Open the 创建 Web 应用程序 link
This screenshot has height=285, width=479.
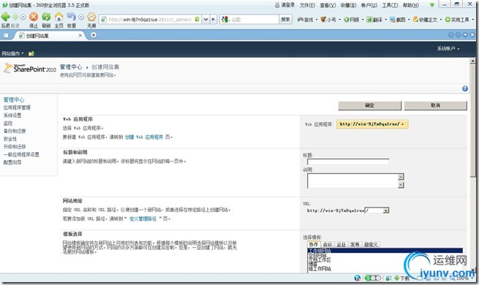pos(144,137)
